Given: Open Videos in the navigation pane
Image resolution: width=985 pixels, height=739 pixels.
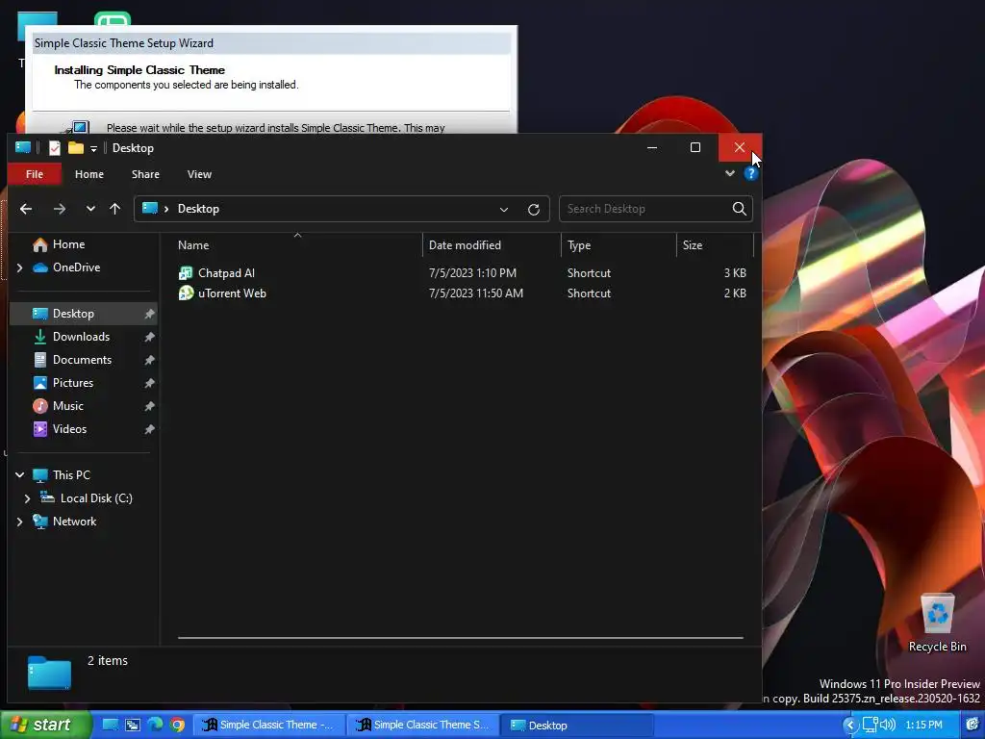Looking at the screenshot, I should tap(69, 429).
